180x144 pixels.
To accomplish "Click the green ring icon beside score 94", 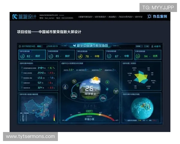I will [138, 56].
